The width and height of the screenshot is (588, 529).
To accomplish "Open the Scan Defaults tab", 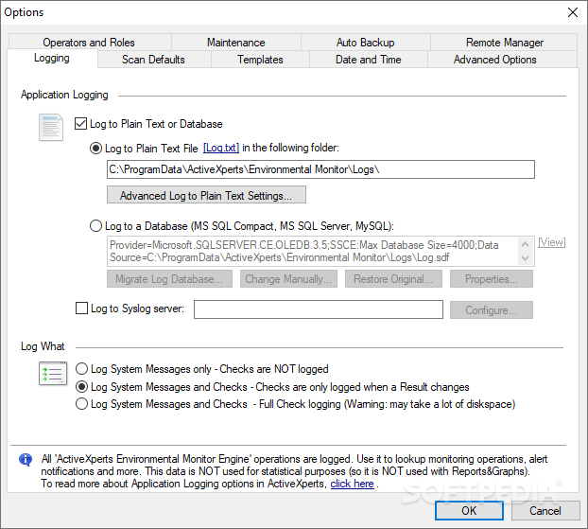I will coord(153,60).
